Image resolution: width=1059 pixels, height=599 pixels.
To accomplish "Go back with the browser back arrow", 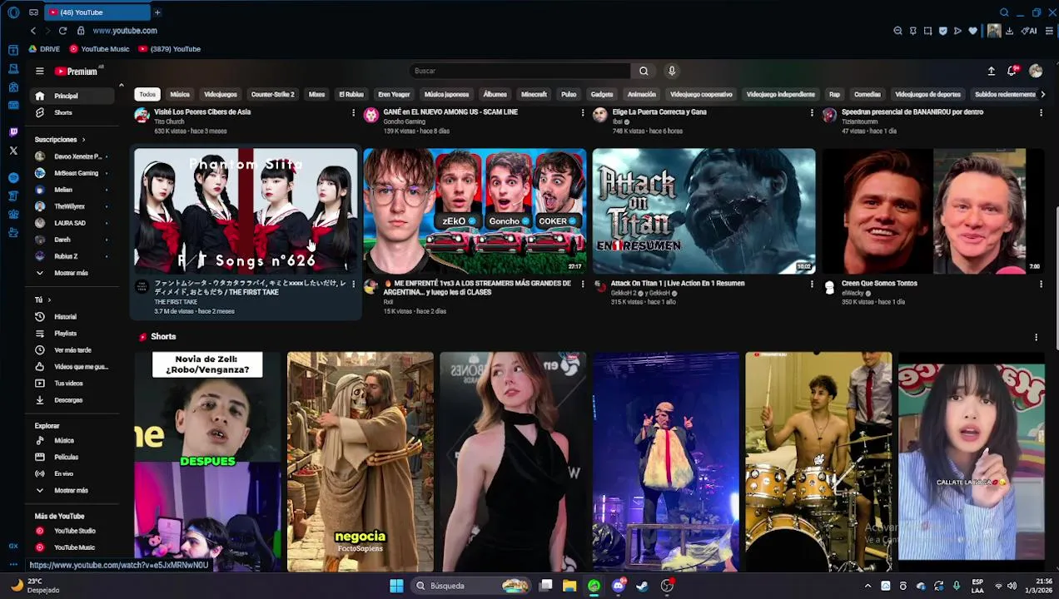I will [x=33, y=31].
